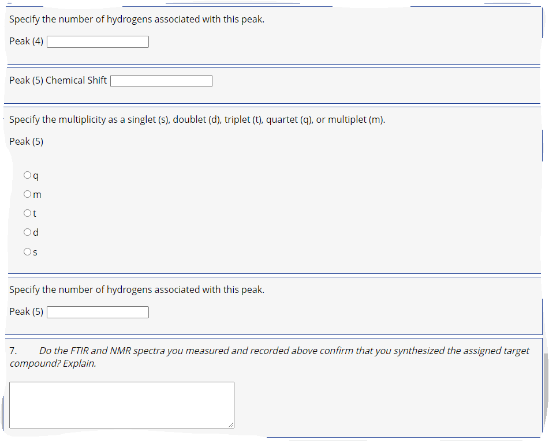This screenshot has width=549, height=444.
Task: Click the 'Peak (4)' label text
Action: [x=26, y=41]
